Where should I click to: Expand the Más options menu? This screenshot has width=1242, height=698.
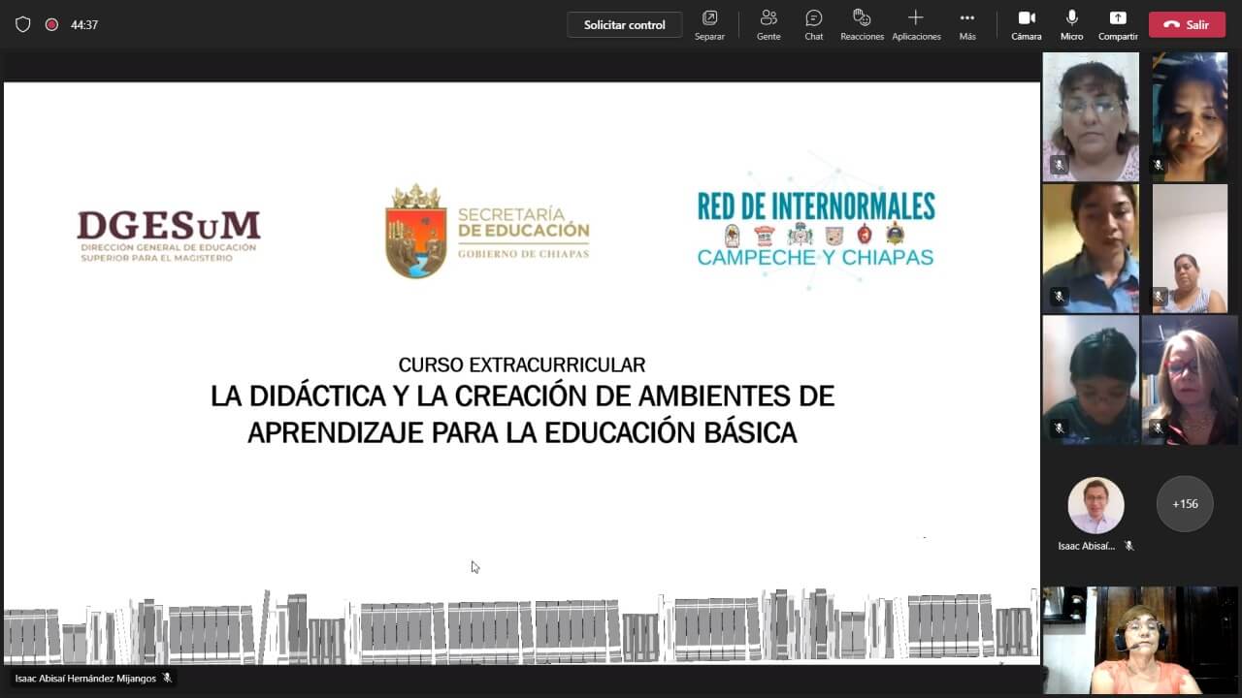(x=966, y=24)
